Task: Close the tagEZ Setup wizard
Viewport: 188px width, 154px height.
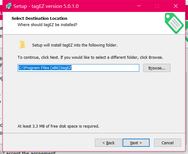Action: pyautogui.click(x=176, y=6)
